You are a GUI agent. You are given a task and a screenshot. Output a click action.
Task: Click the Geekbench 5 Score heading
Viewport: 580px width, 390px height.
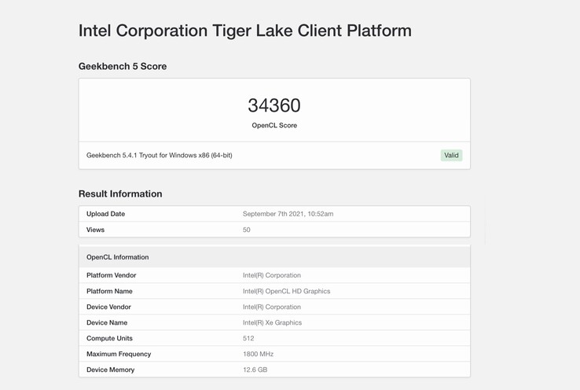tap(123, 67)
